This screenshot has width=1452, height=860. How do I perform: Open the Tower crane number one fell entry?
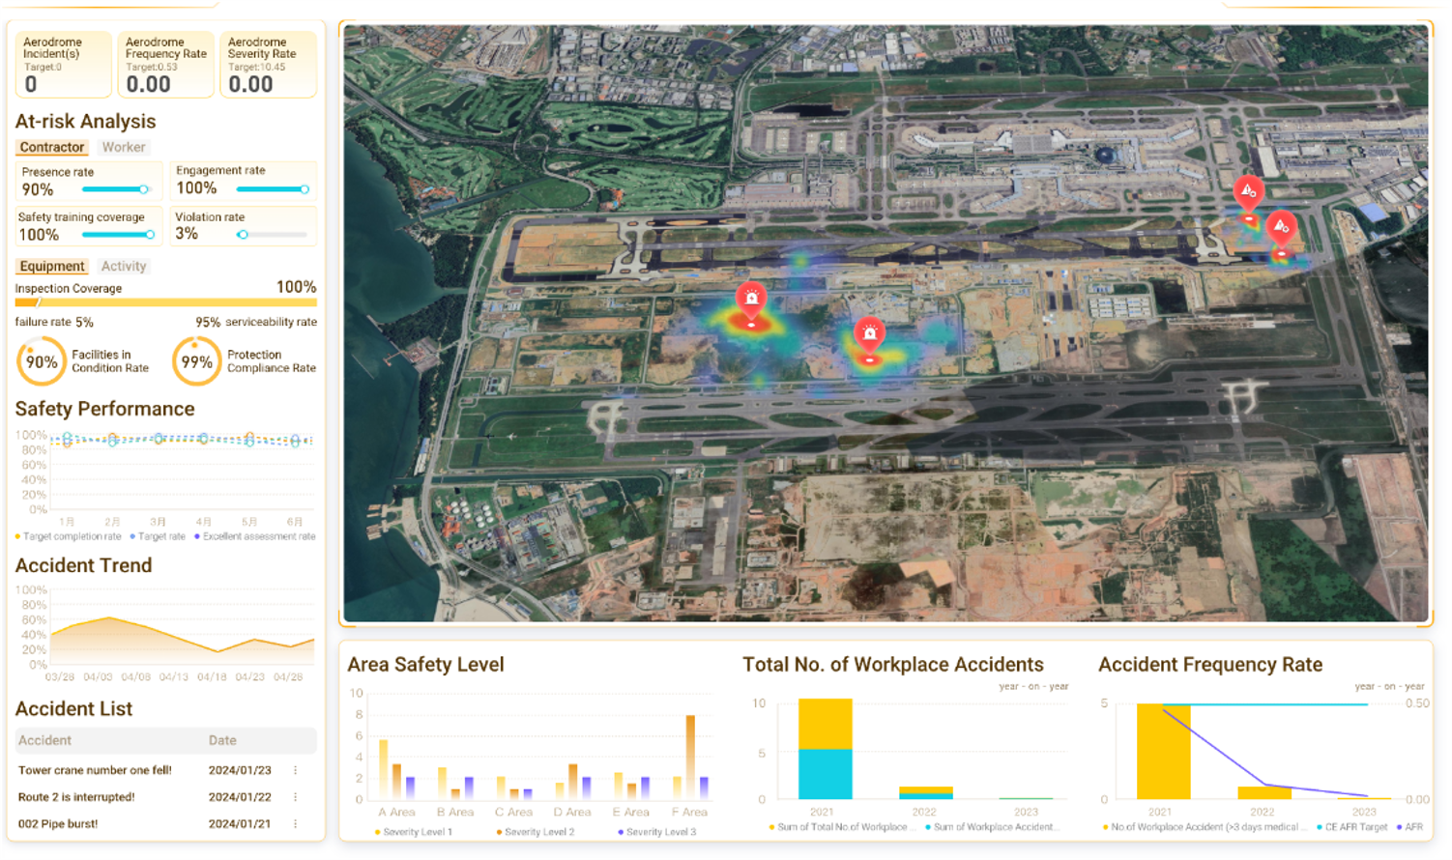click(x=95, y=770)
